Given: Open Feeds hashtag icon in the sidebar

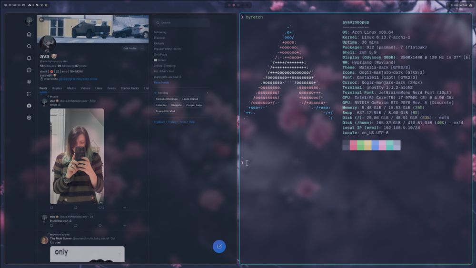Looking at the screenshot, I should (29, 82).
